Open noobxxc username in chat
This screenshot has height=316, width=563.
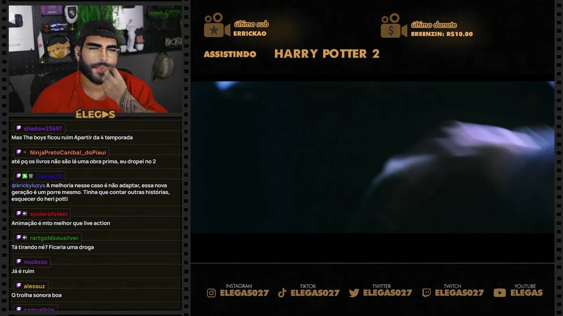click(36, 262)
